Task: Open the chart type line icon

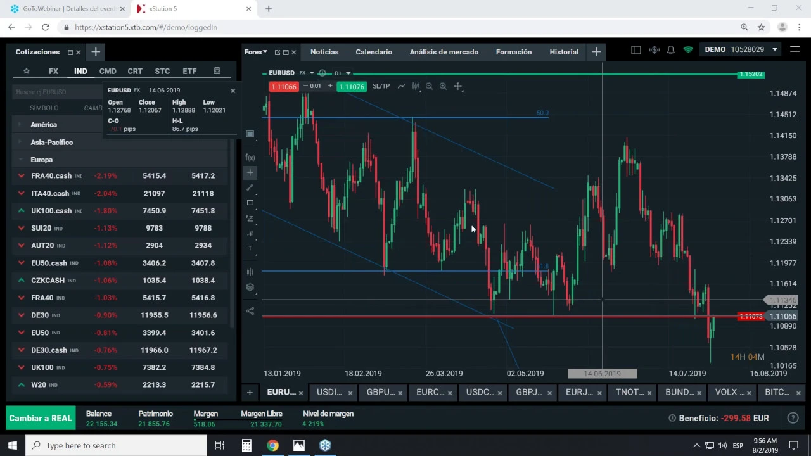Action: point(401,86)
